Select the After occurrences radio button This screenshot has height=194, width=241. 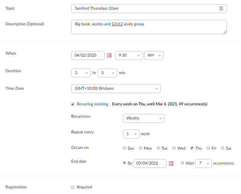pyautogui.click(x=183, y=163)
